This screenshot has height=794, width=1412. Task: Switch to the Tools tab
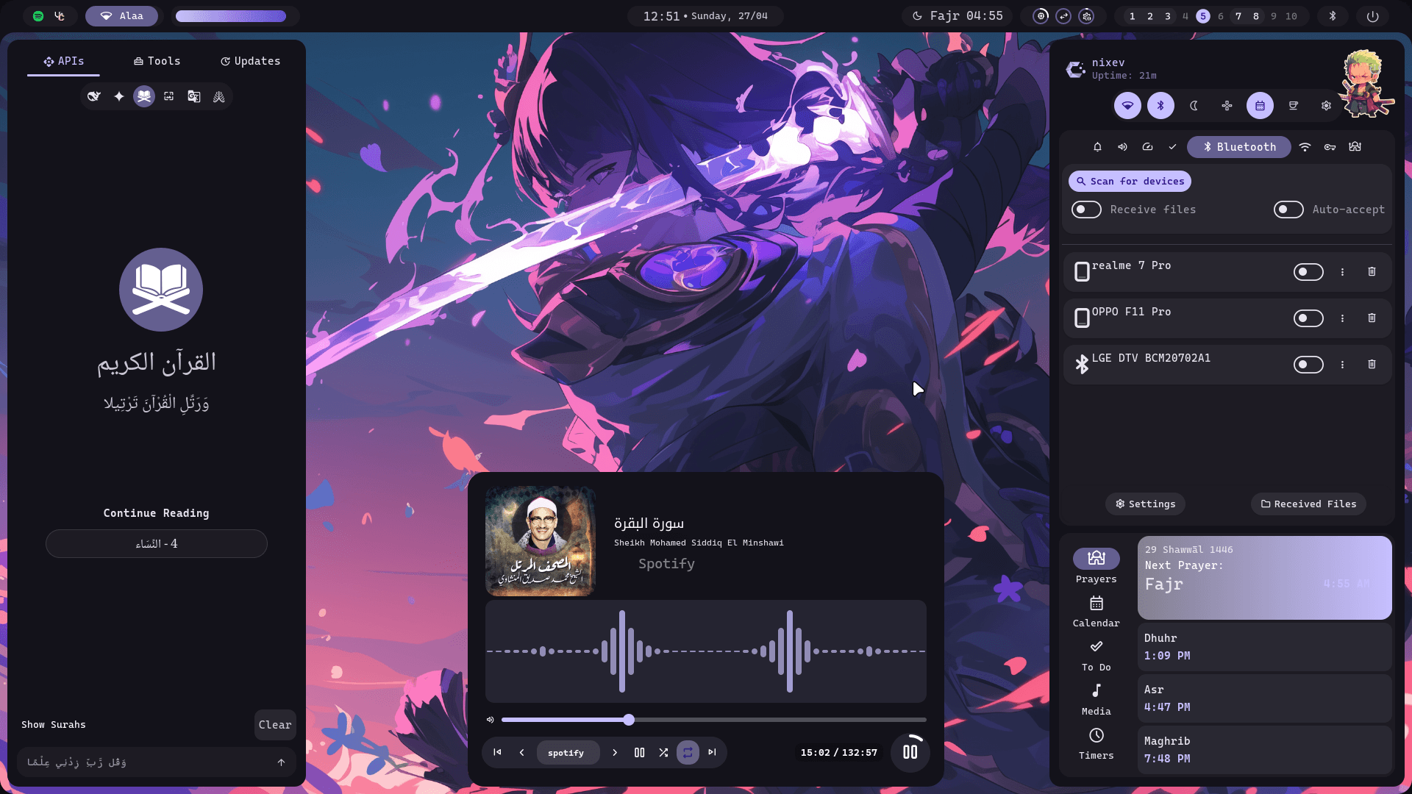pyautogui.click(x=157, y=61)
